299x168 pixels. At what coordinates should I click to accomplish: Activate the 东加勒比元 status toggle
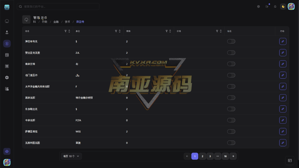[231, 109]
